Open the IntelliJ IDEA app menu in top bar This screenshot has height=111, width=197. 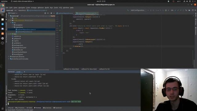(22, 1)
